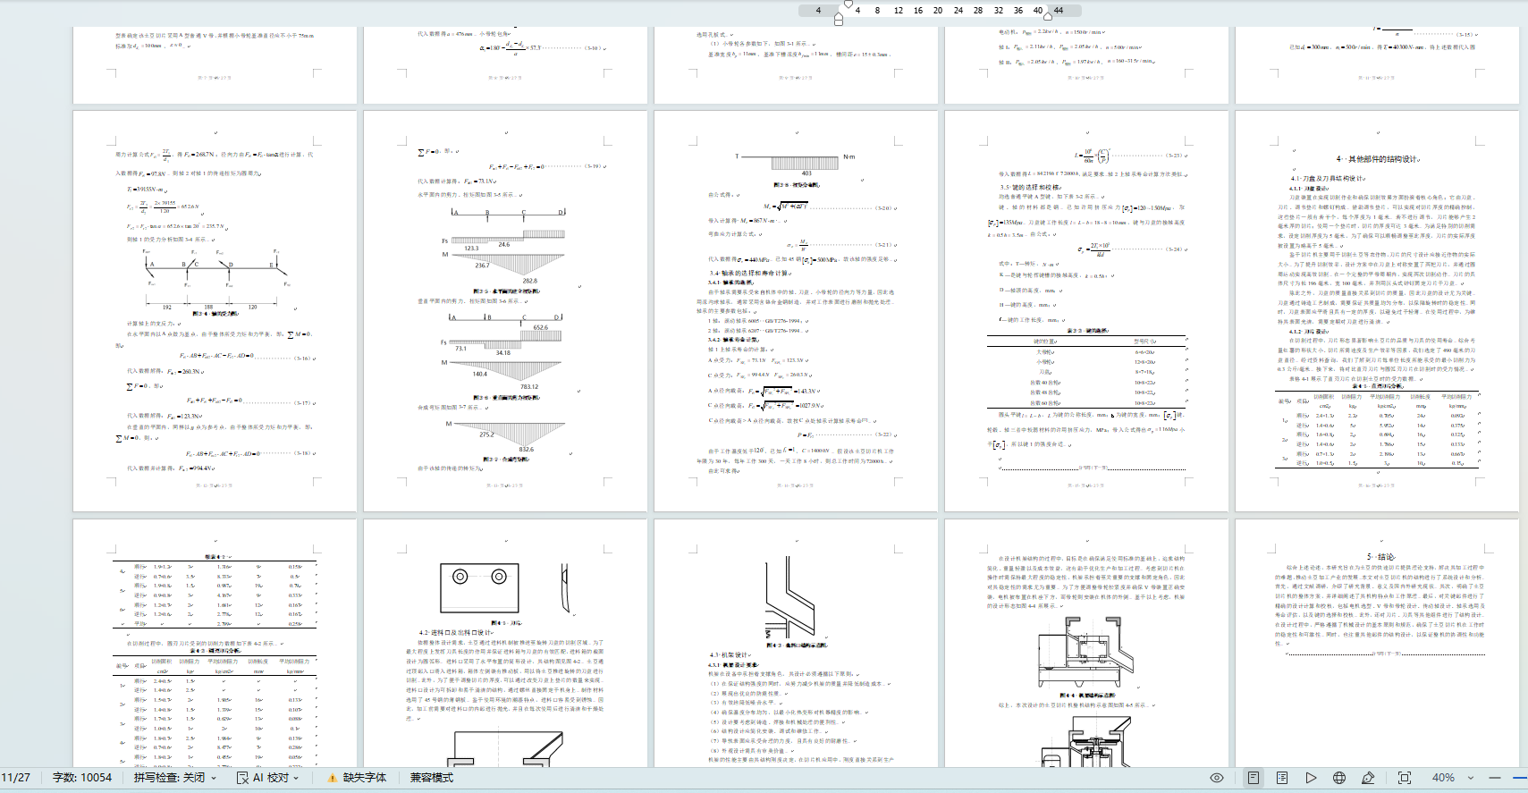Screen dimensions: 1528x793
Task: Click the right indent marker on the ruler
Action: tap(1048, 15)
